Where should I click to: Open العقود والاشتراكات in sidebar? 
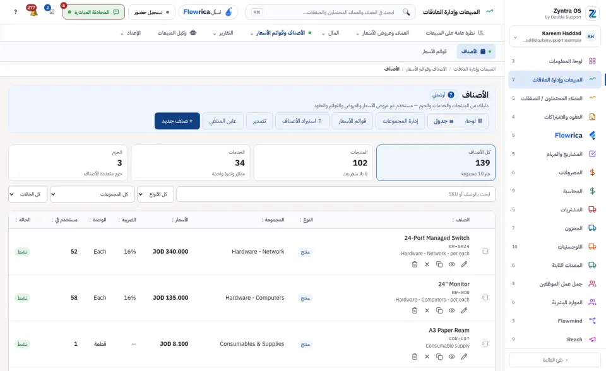pos(555,117)
